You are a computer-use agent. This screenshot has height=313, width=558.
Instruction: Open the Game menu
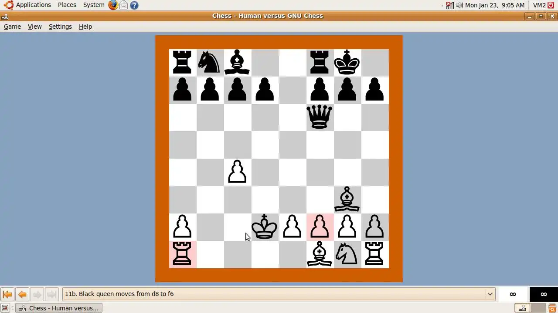pos(12,27)
